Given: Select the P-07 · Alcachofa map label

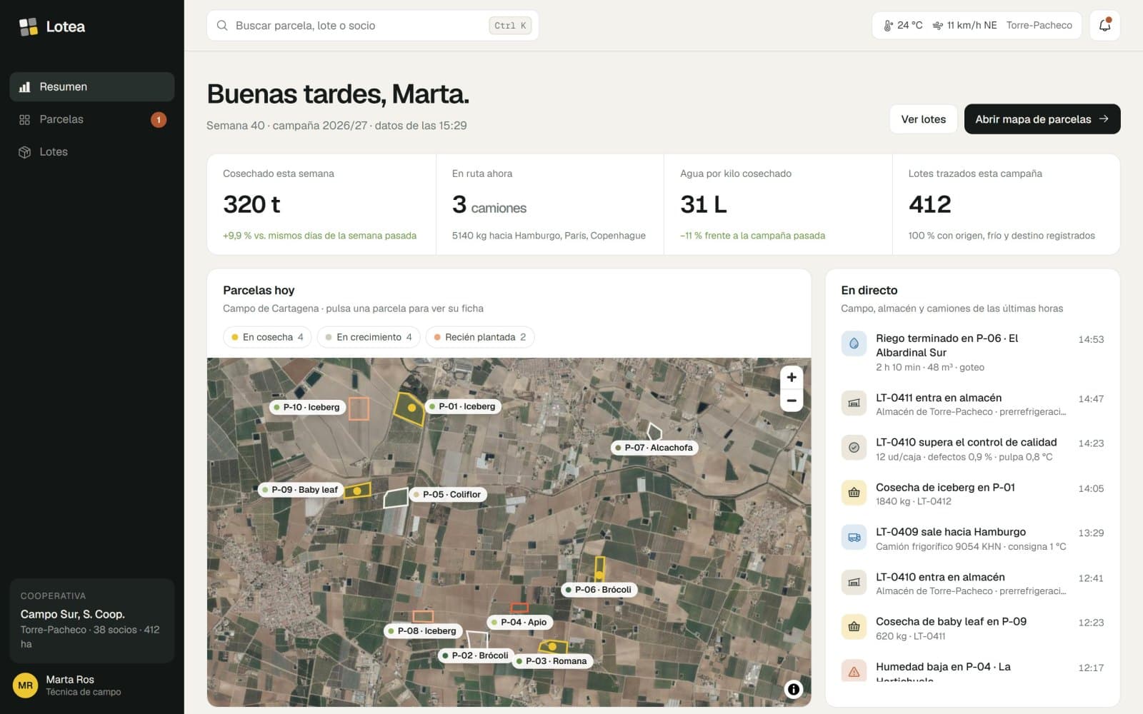Looking at the screenshot, I should pos(655,448).
